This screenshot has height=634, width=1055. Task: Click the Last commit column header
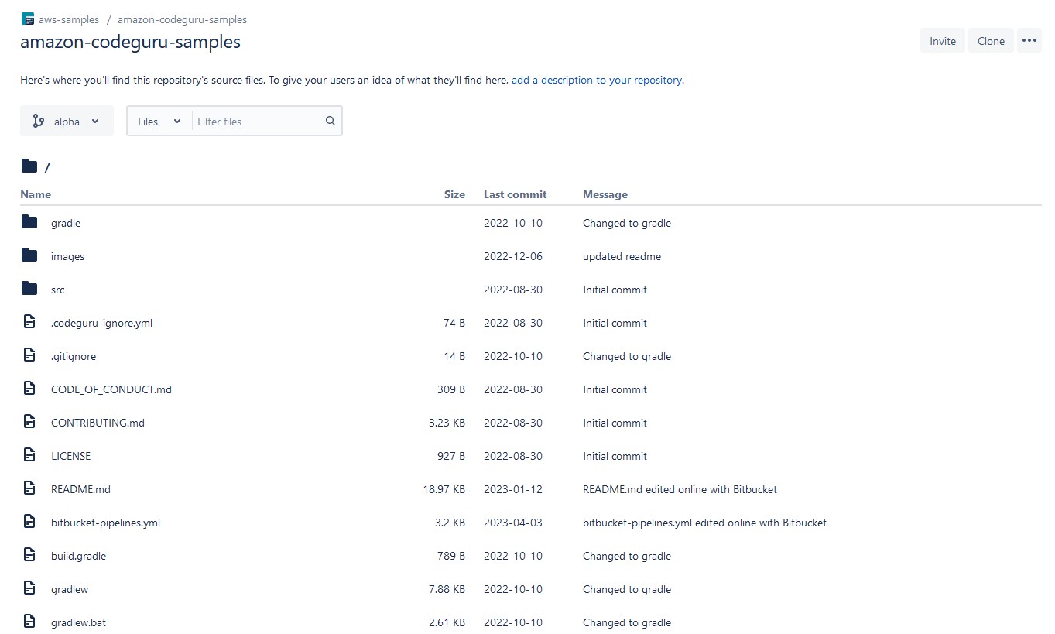515,194
